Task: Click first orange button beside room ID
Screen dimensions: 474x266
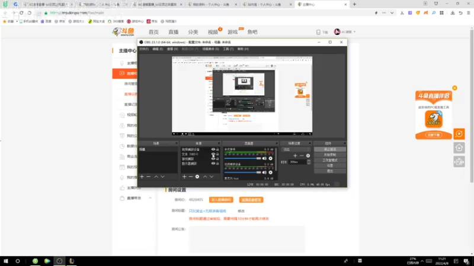Action: click(x=221, y=200)
